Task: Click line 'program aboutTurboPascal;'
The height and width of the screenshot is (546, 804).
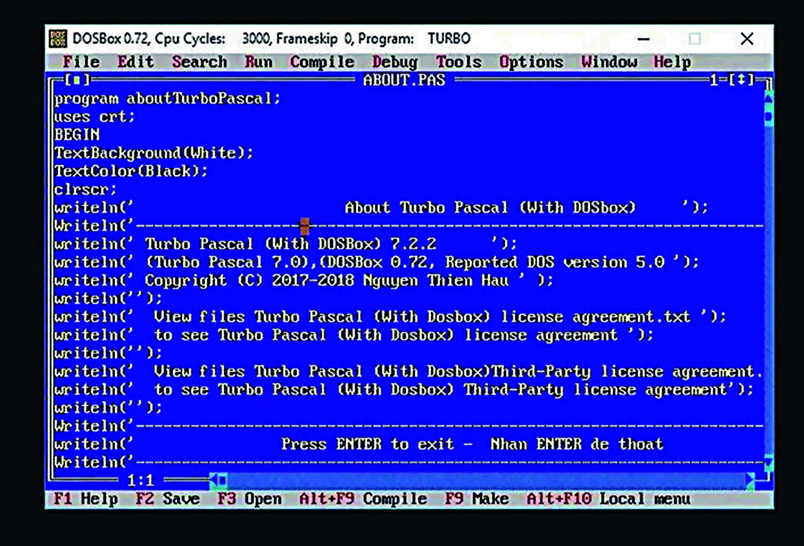Action: tap(167, 99)
